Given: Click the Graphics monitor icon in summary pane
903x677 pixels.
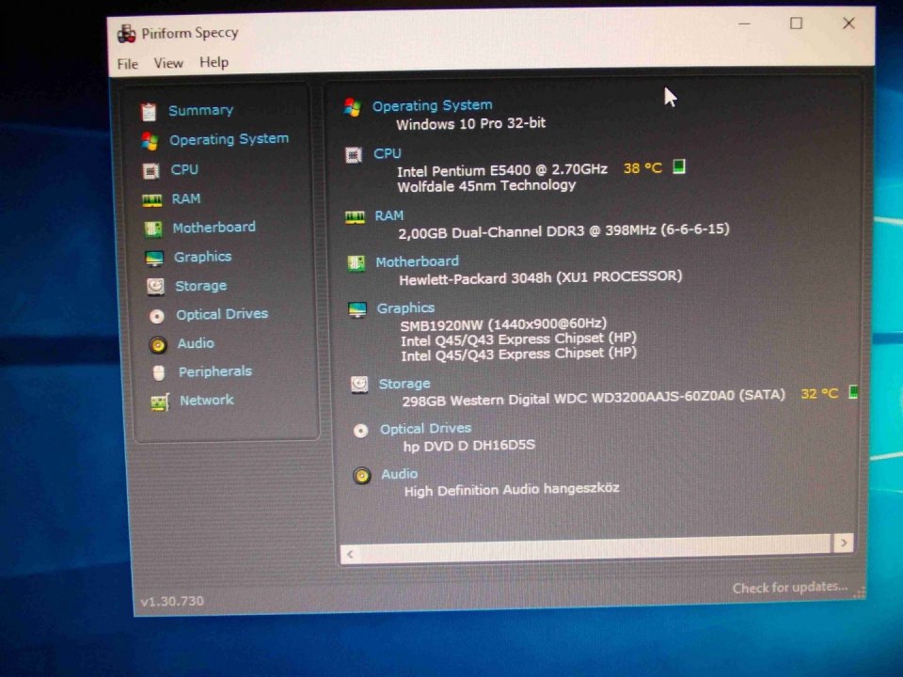Looking at the screenshot, I should pyautogui.click(x=357, y=310).
